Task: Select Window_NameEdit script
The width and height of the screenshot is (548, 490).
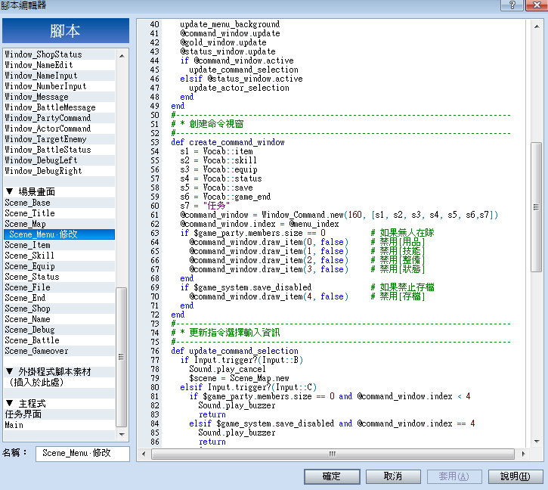Action: [60, 65]
